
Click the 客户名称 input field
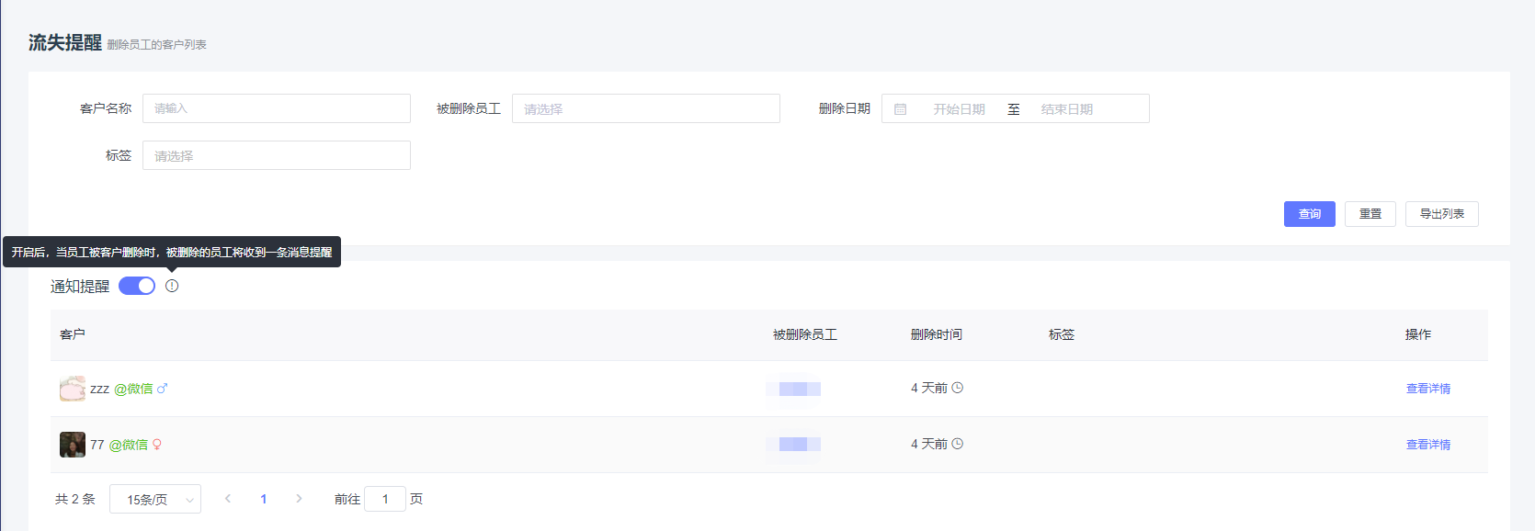(x=276, y=108)
